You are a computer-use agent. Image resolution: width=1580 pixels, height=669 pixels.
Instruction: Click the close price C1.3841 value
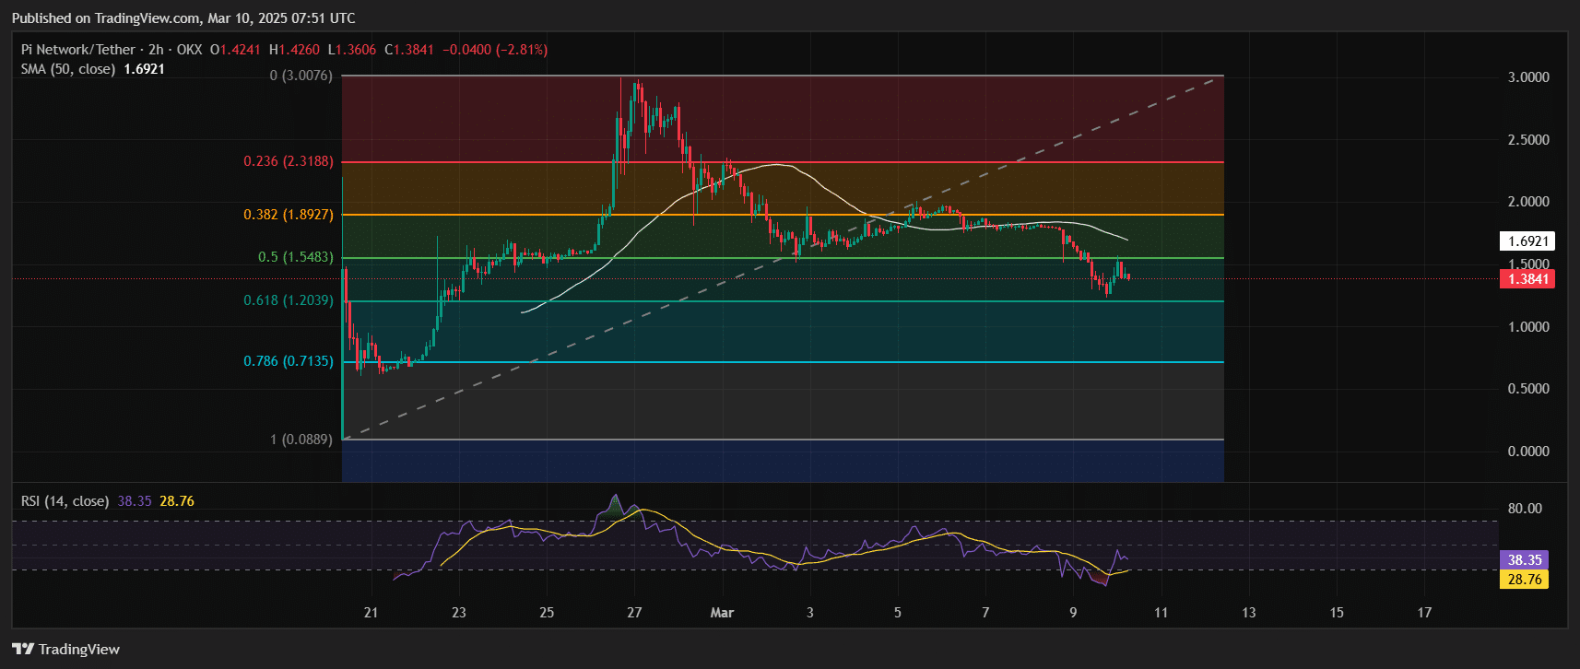[409, 50]
